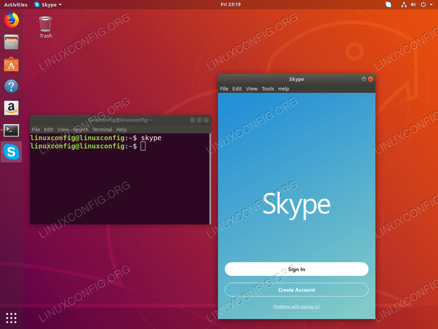Open the calendar by clicking Fri 23:19
Viewport: 438px width, 329px height.
pyautogui.click(x=230, y=5)
